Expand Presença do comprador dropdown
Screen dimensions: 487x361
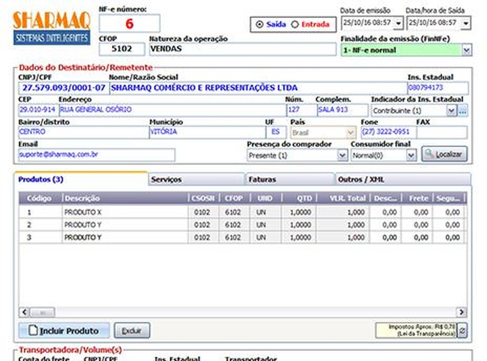(x=342, y=155)
